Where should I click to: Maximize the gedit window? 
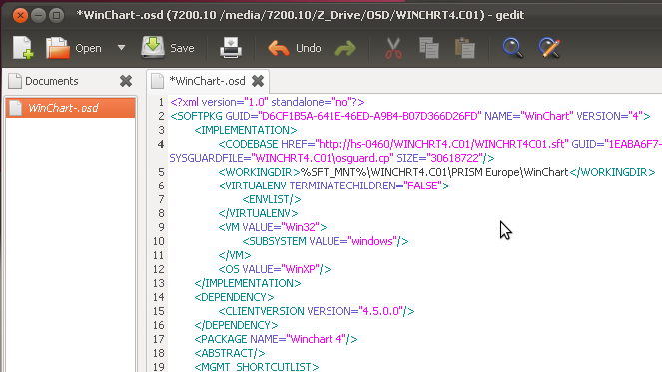(x=56, y=16)
